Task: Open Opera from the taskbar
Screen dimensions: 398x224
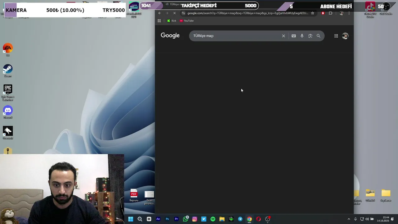Action: [258, 219]
